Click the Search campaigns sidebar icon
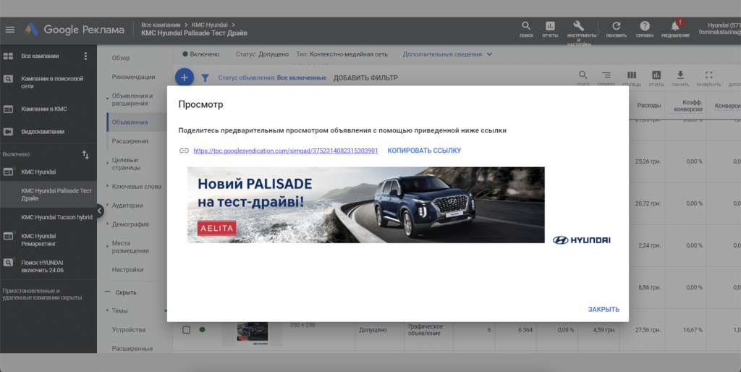 click(8, 79)
